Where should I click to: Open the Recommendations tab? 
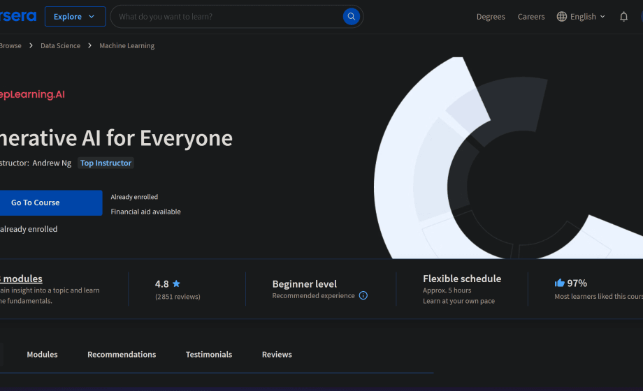[x=122, y=355]
